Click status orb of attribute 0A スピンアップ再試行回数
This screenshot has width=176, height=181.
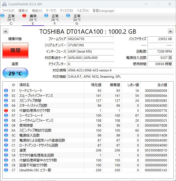point(6,130)
